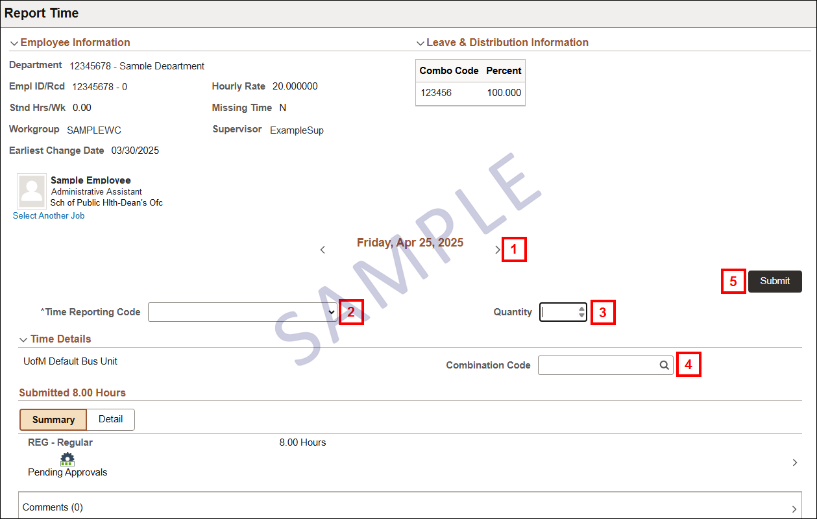
Task: Click the Combo Code column header
Action: (449, 71)
